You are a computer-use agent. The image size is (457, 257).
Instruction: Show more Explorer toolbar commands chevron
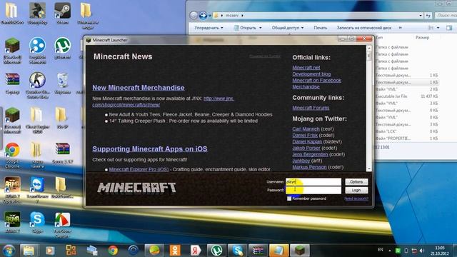[x=400, y=28]
